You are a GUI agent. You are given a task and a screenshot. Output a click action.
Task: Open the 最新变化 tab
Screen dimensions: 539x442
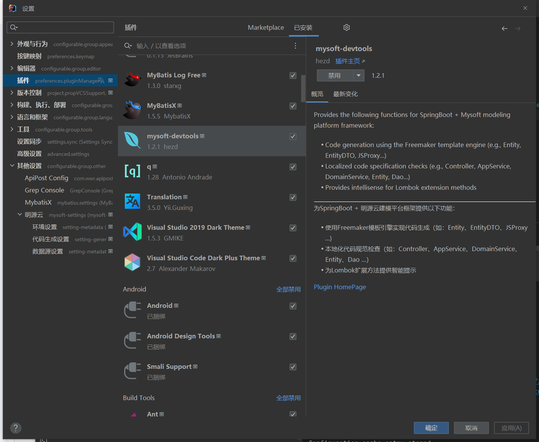click(345, 94)
